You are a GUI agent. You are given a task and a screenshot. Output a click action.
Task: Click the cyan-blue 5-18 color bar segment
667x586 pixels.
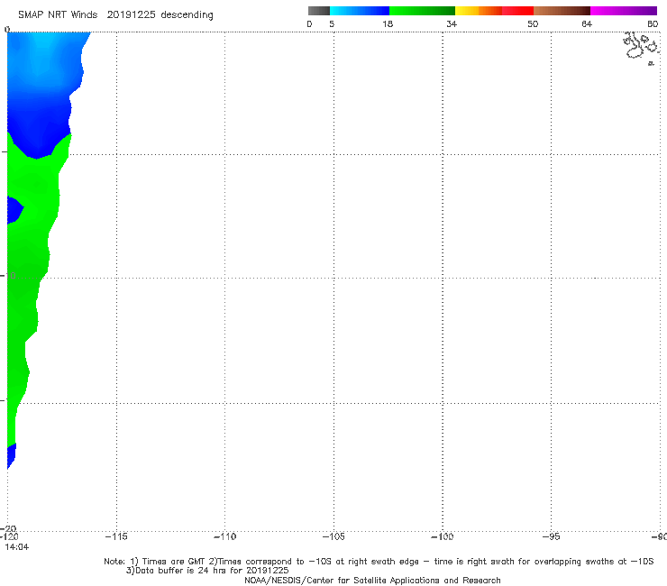(360, 11)
